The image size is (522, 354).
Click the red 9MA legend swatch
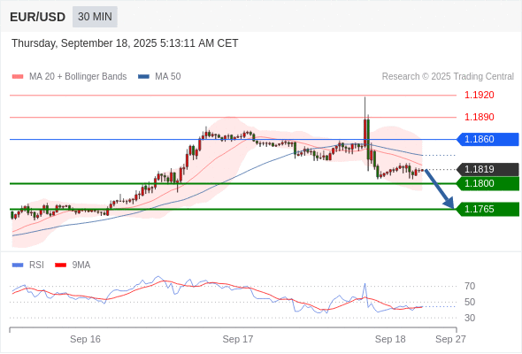click(60, 265)
